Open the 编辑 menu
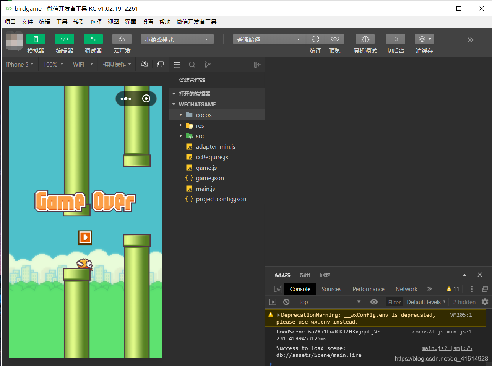 44,21
